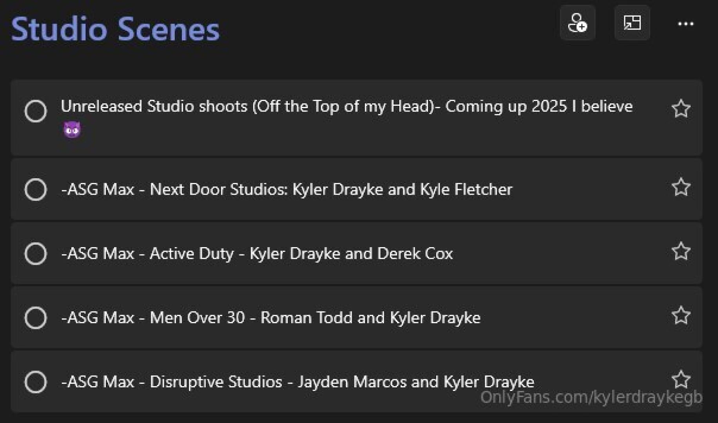Tick the Active Duty task circle
Screen dimensions: 718x423
(36, 253)
